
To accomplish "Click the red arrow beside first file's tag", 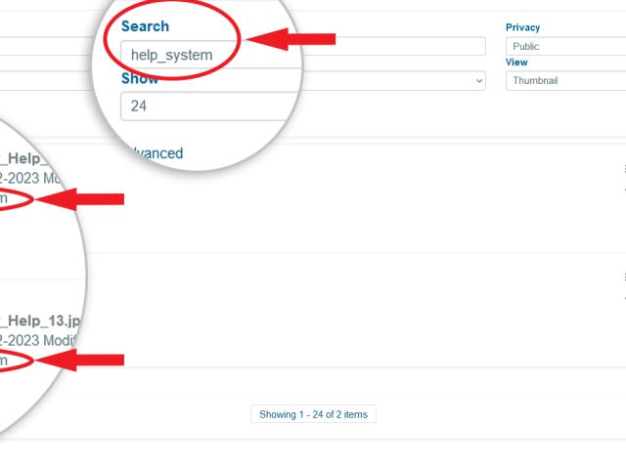I will click(80, 199).
